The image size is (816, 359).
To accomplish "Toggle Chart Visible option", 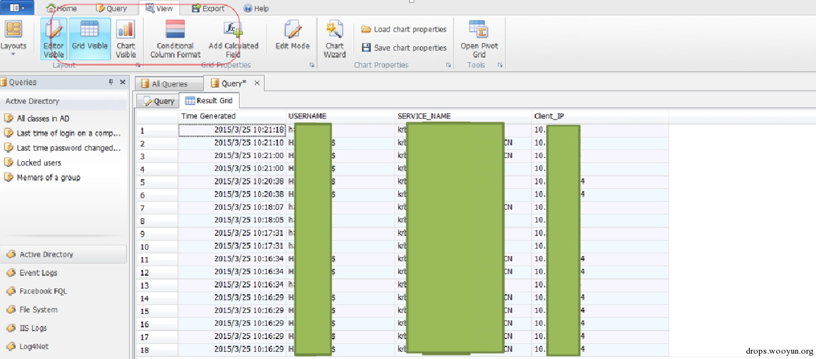I will tap(126, 38).
